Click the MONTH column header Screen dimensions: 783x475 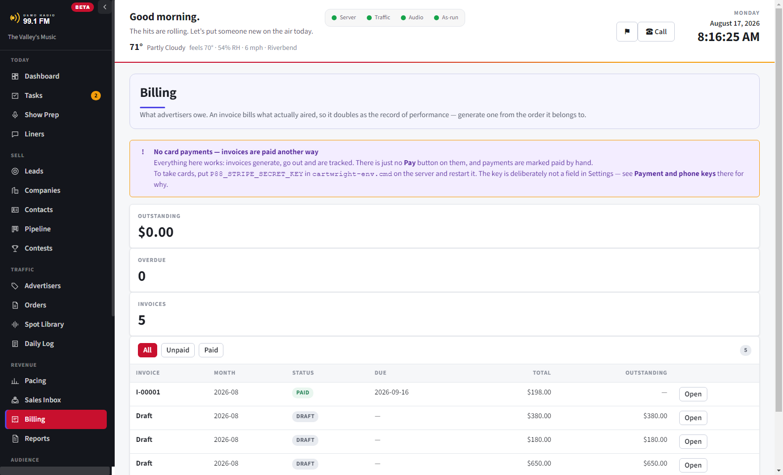(x=224, y=373)
